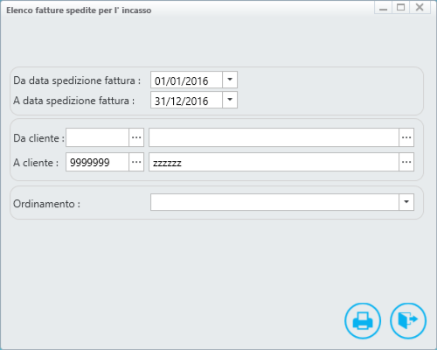Screen dimensions: 437x350
Task: Click the 'Elenco fatture spedite per l' incasso' title bar
Action: tap(79, 10)
